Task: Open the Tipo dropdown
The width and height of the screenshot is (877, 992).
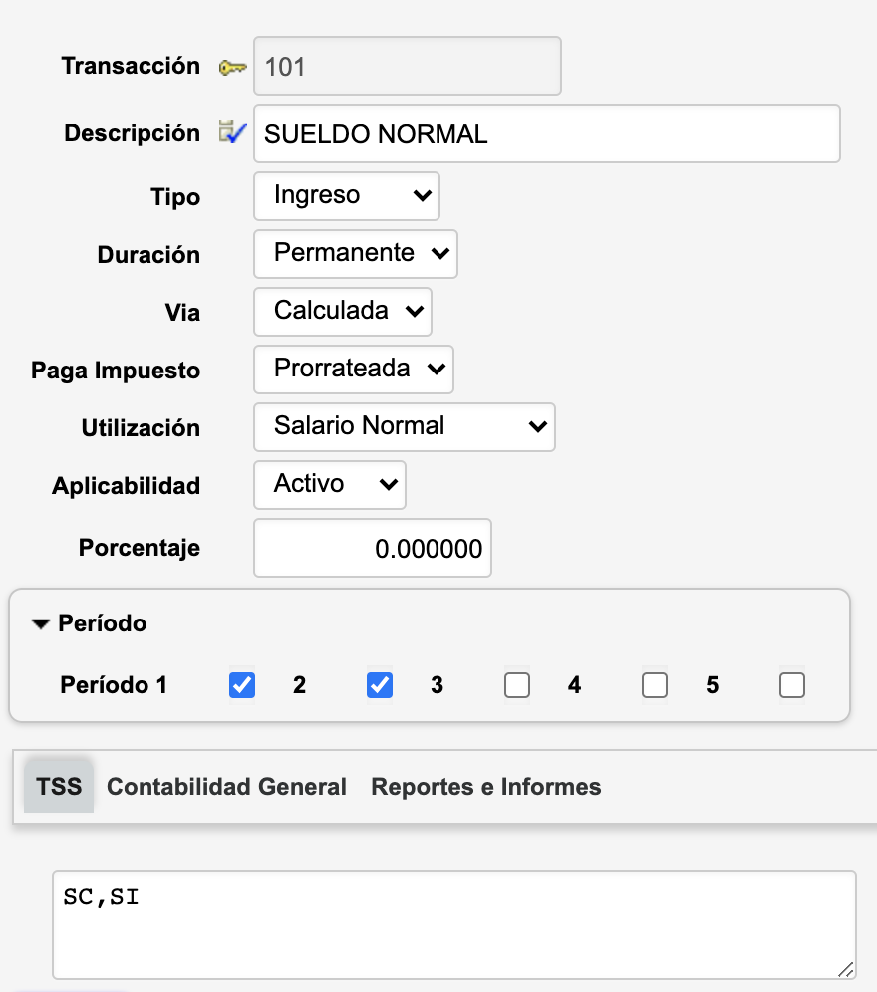Action: (346, 195)
